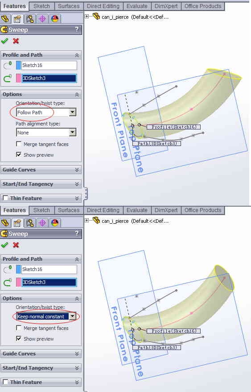Cancel sweep with red X, Keep normal constant screenshot
This screenshot has width=251, height=392.
coord(16,245)
